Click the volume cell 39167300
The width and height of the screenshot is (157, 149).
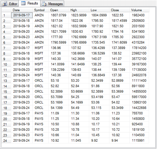[x=139, y=64]
